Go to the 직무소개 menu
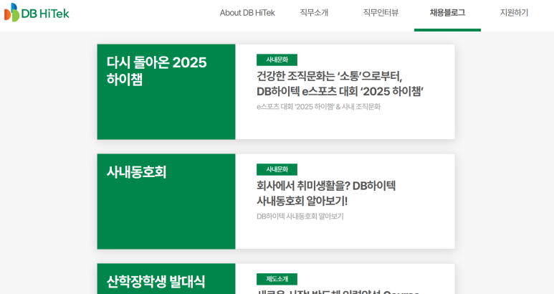This screenshot has width=554, height=294. tap(314, 13)
